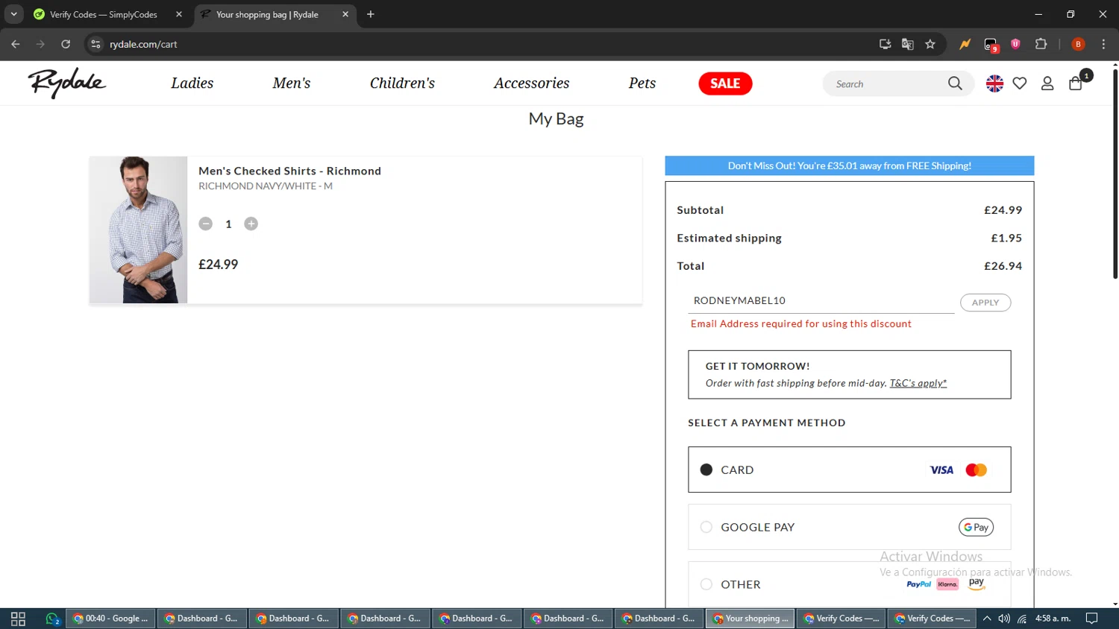1119x629 pixels.
Task: Open the Accessories menu
Action: point(531,83)
